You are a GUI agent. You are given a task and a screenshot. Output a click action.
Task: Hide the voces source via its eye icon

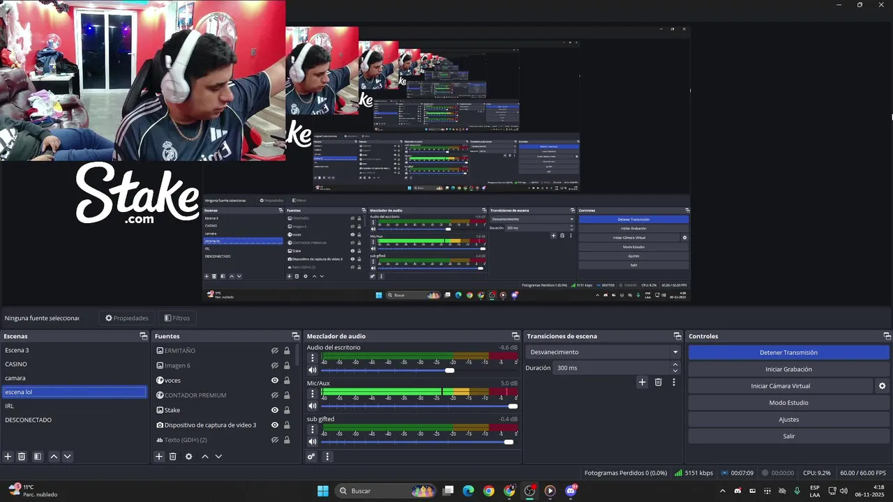[275, 381]
